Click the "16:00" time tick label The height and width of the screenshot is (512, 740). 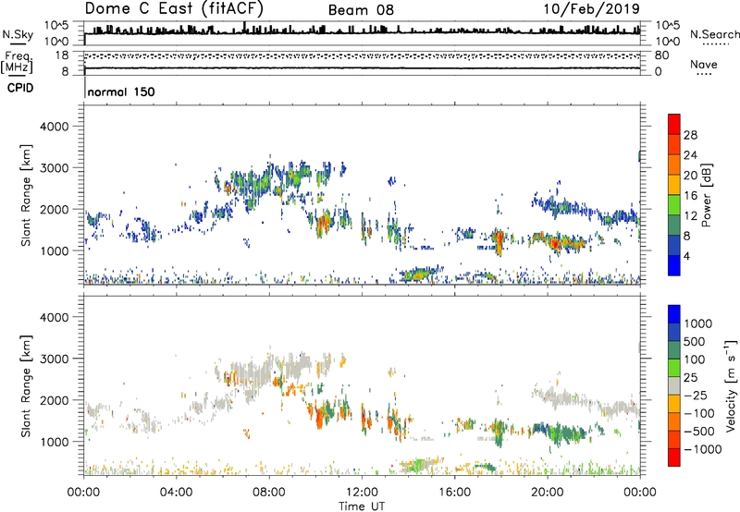click(x=454, y=493)
